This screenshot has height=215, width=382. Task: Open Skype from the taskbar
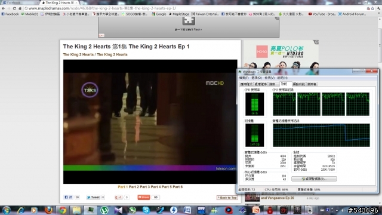pos(146,210)
